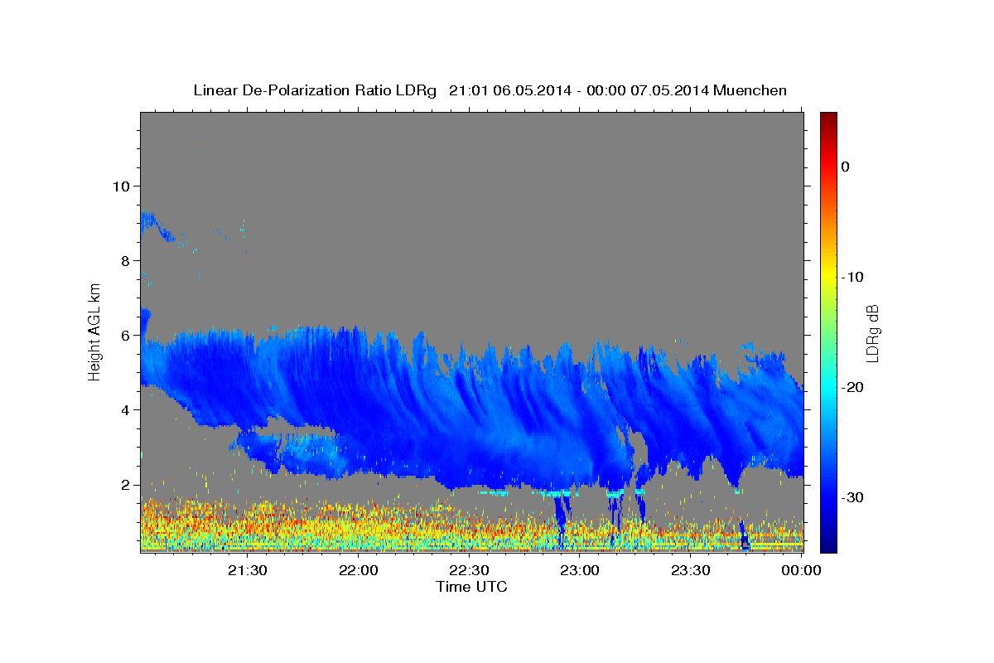Click the 'Height AGL km' axis label
The width and height of the screenshot is (994, 663).
pos(95,331)
